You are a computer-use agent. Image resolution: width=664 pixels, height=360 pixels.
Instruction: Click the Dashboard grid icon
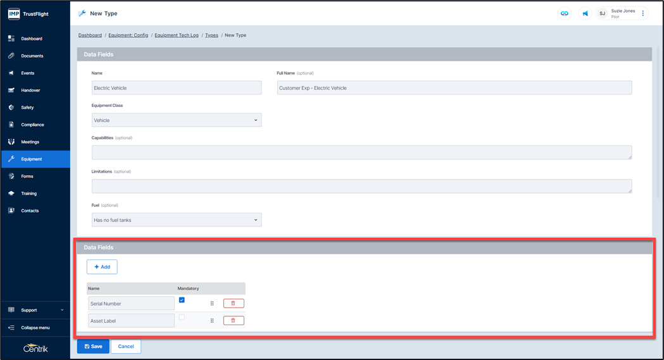[11, 39]
